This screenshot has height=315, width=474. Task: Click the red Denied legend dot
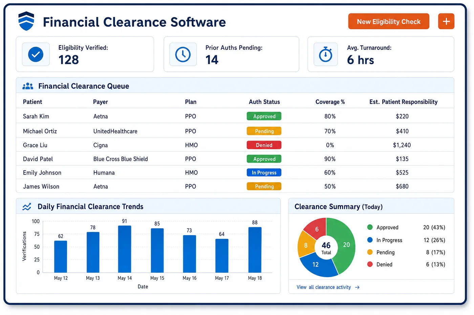[370, 264]
